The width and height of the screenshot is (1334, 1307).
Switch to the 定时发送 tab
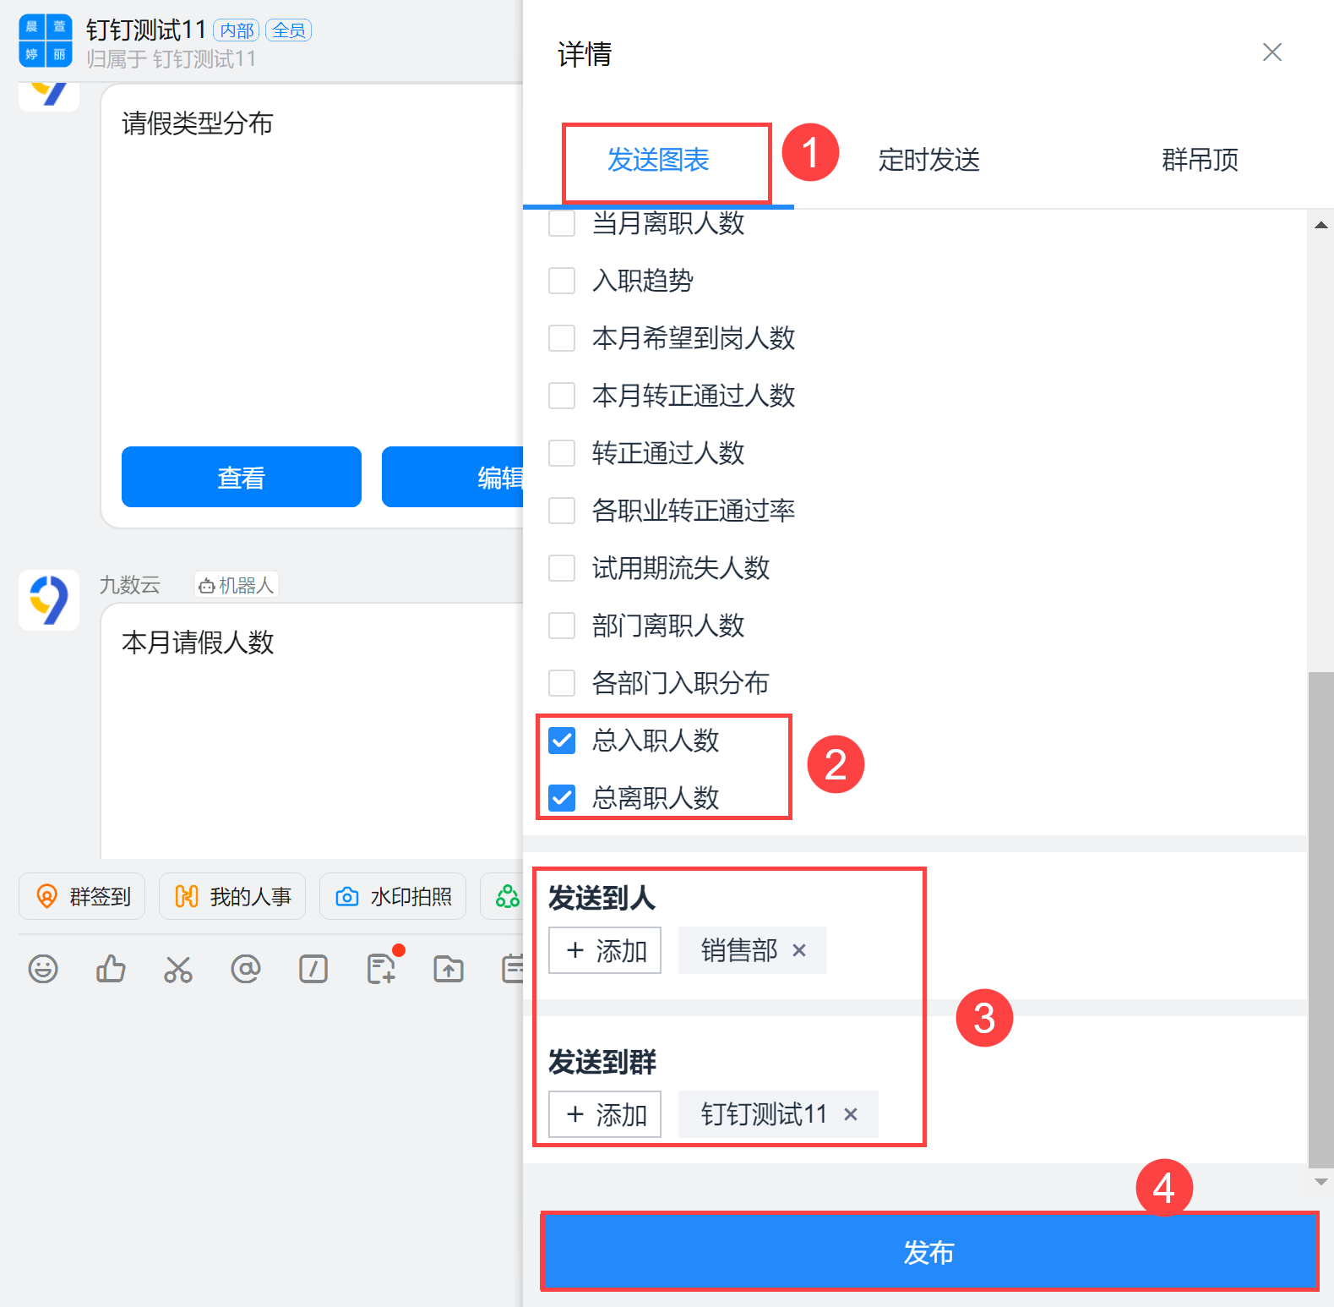point(928,160)
